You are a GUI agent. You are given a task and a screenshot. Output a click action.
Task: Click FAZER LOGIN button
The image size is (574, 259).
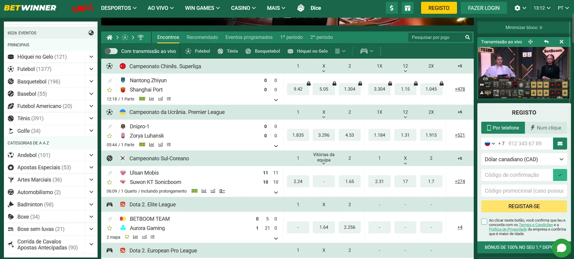[484, 8]
